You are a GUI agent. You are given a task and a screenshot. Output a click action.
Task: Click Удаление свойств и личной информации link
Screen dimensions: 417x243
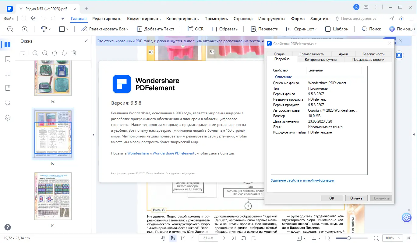click(x=302, y=180)
